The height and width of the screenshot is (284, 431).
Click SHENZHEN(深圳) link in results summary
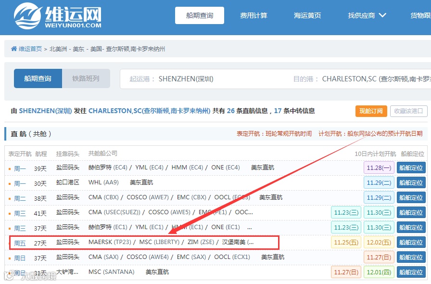pyautogui.click(x=45, y=111)
